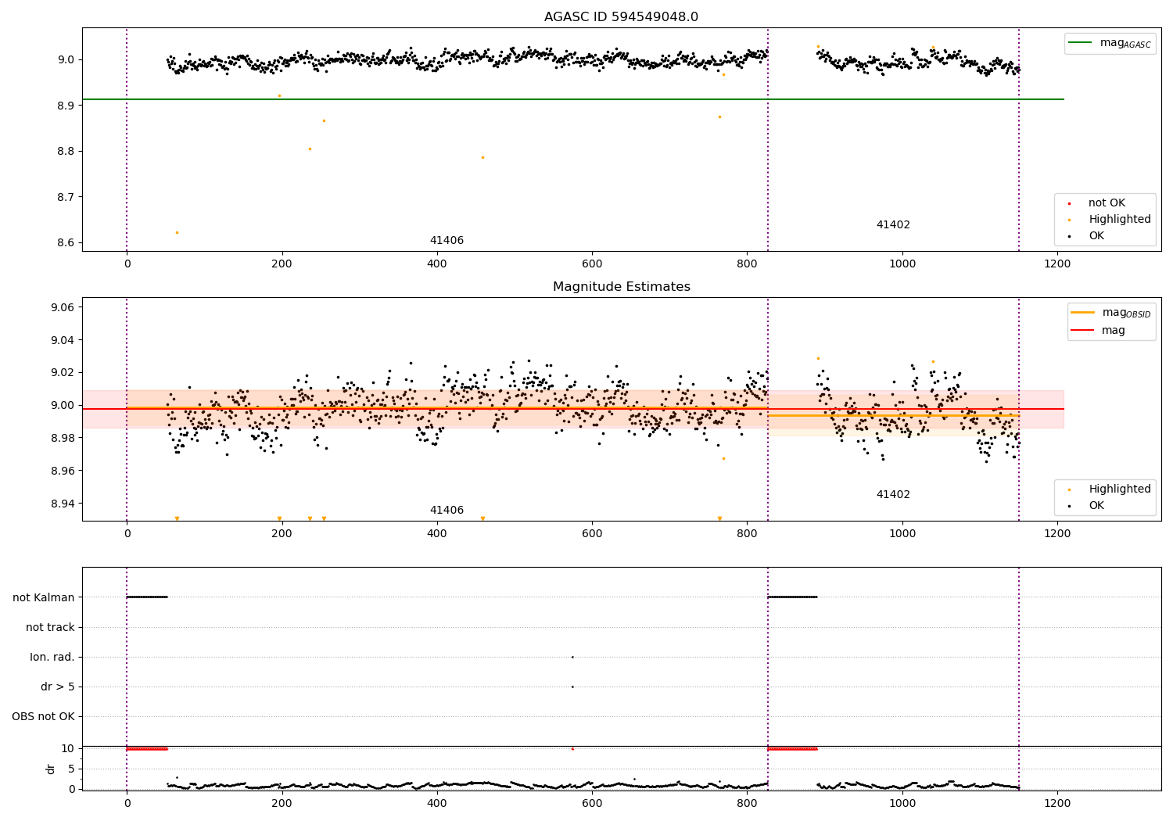This screenshot has height=821, width=1173.
Task: Click the 'dr' y-axis label of bottom plot
Action: 51,769
